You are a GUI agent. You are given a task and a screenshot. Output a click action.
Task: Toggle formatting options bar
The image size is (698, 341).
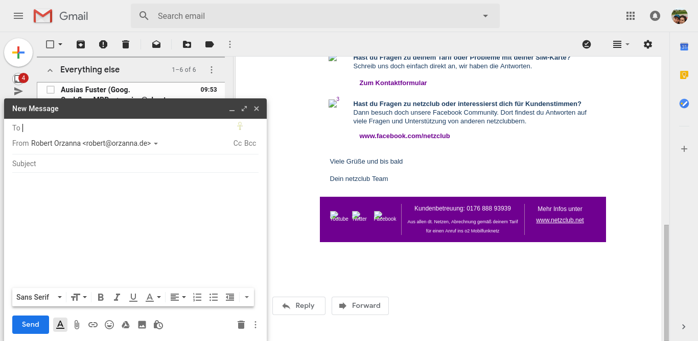pos(60,325)
